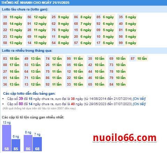Click number 71 with 13 lần
Image resolution: width=167 pixels, height=153 pixels.
pyautogui.click(x=26, y=78)
